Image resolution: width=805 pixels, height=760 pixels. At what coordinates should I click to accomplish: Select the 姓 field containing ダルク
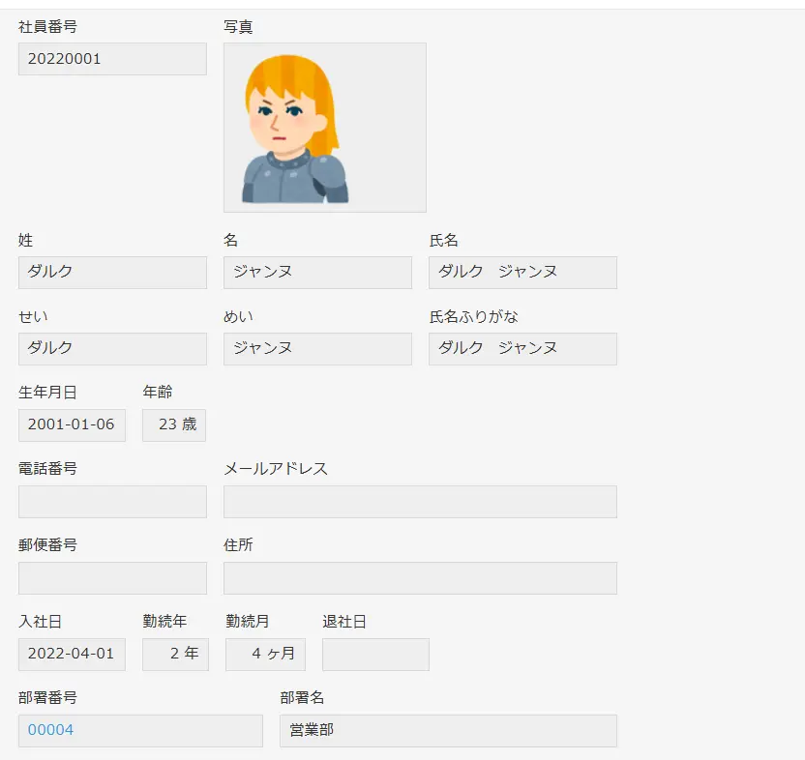coord(112,272)
